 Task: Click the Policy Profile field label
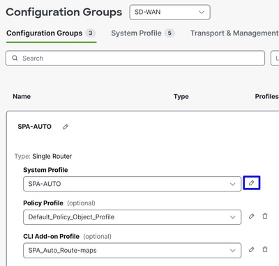point(43,203)
